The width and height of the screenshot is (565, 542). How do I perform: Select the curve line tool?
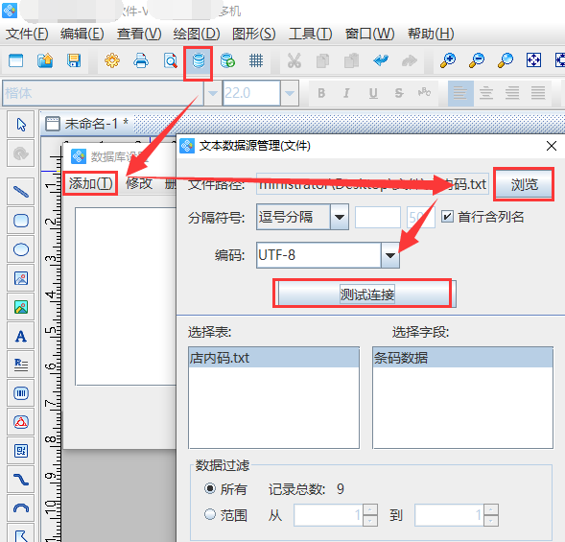21,480
